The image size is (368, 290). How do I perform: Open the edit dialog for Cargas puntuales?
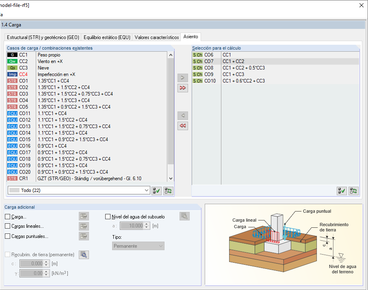[x=84, y=236]
